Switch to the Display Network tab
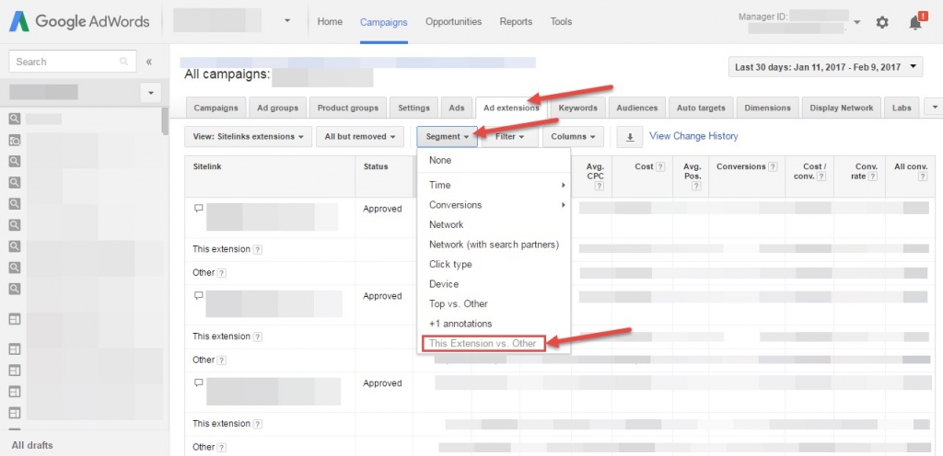Image resolution: width=943 pixels, height=456 pixels. [842, 108]
